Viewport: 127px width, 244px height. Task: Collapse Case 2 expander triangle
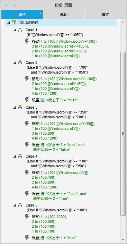pos(15,62)
